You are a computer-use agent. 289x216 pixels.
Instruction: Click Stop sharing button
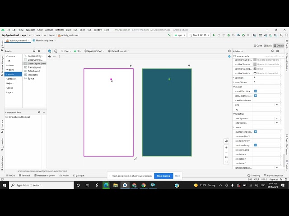[163, 176]
